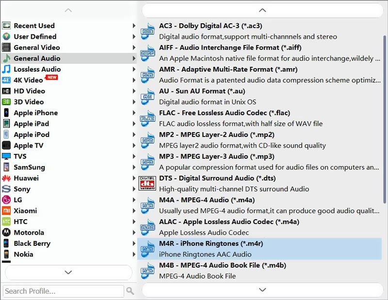Click the 4K Video icon

[x=6, y=80]
